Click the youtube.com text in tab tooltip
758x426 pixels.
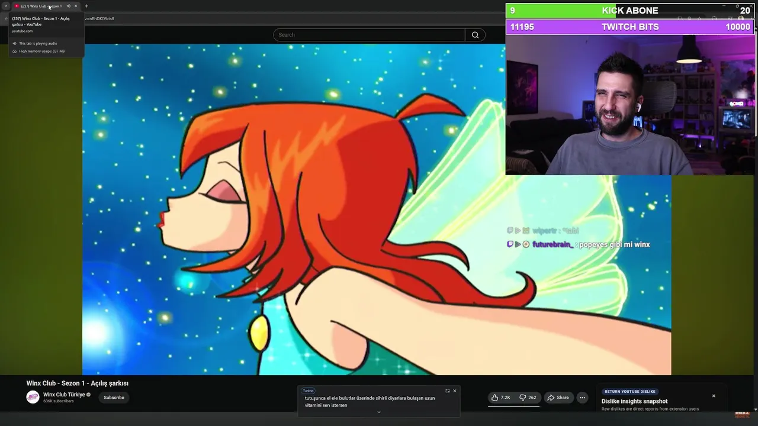pyautogui.click(x=23, y=31)
